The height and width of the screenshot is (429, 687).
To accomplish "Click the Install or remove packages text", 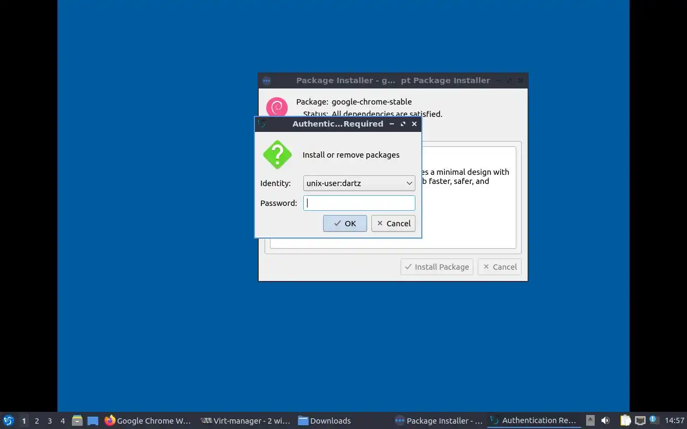I will 351,155.
